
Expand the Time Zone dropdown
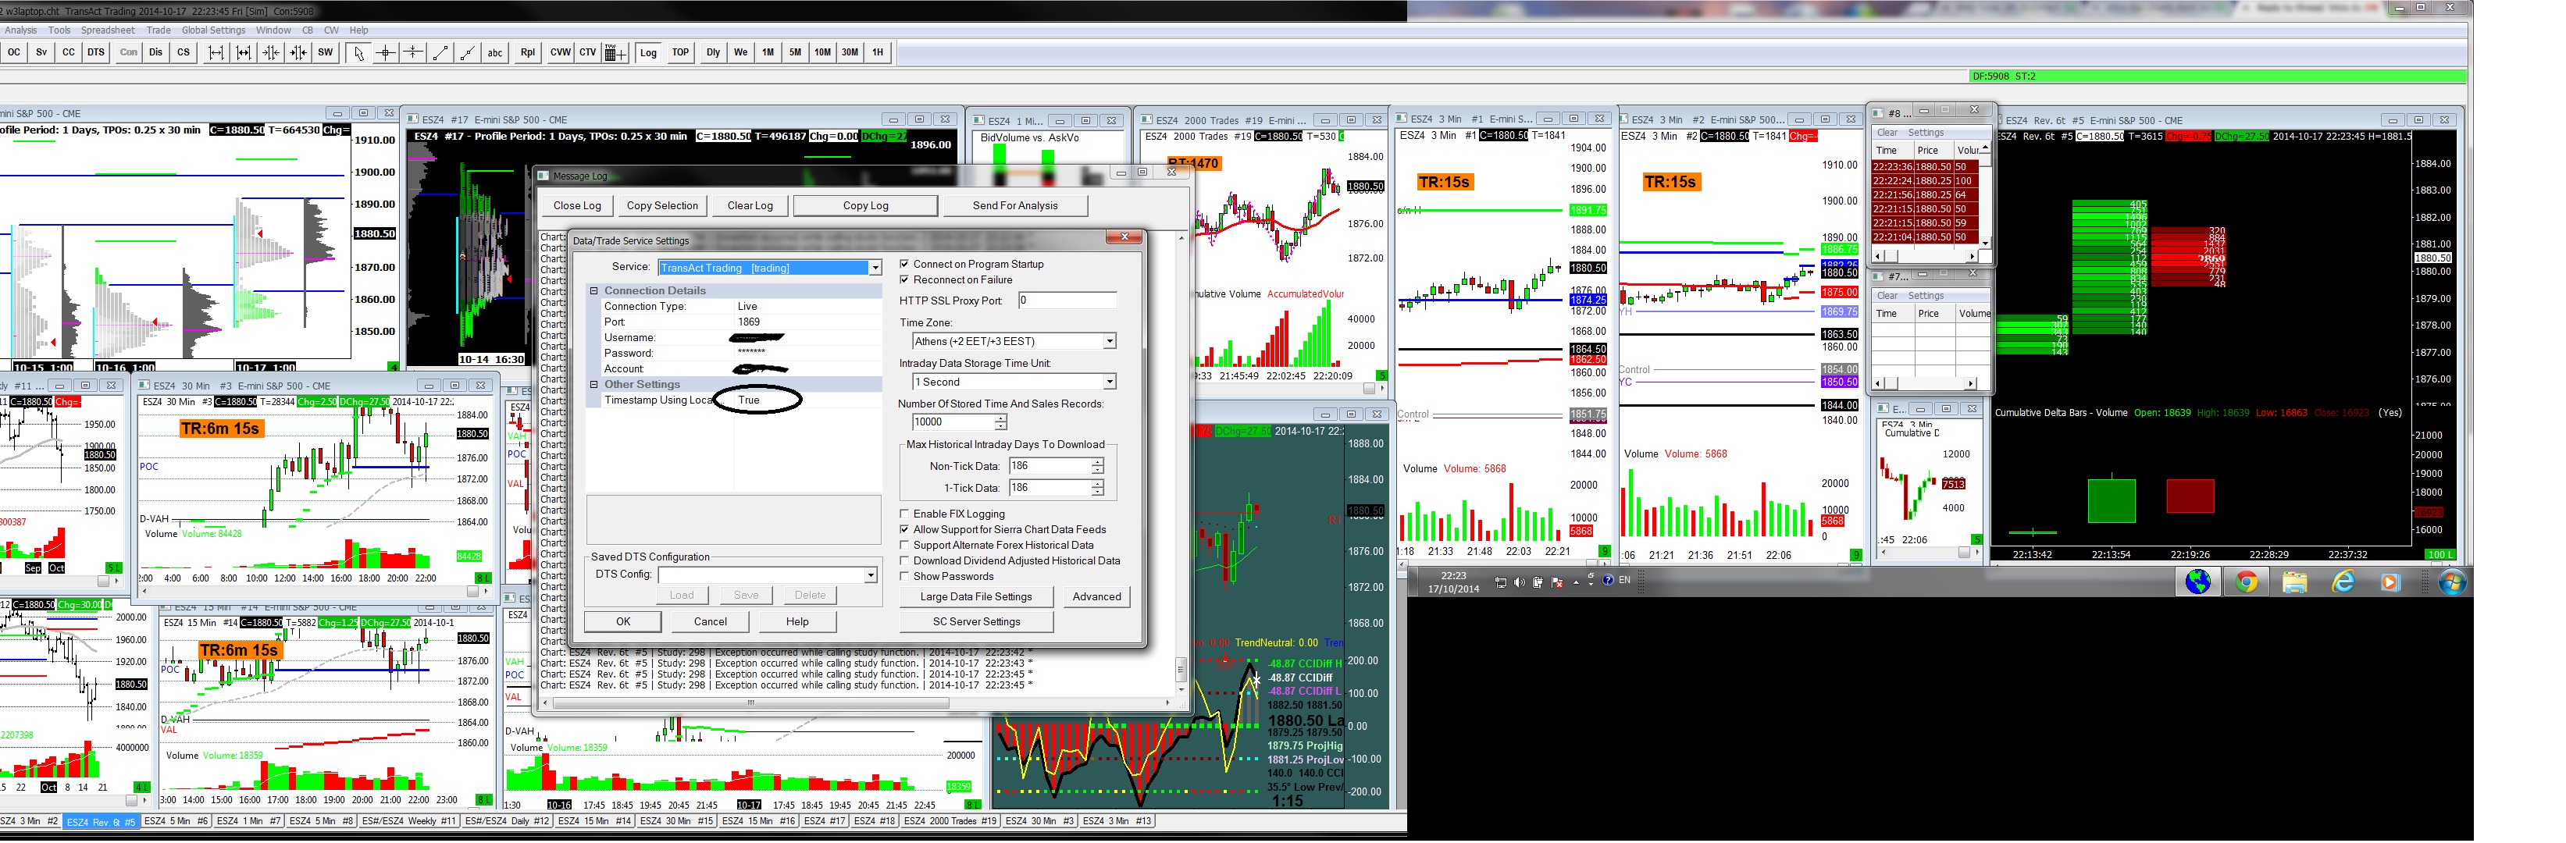(x=1109, y=341)
